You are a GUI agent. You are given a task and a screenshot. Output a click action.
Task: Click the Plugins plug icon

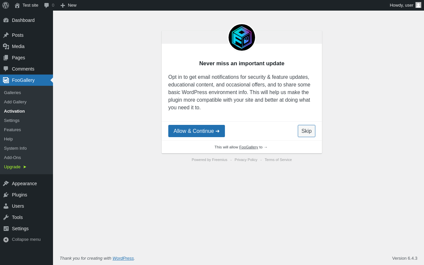6,195
